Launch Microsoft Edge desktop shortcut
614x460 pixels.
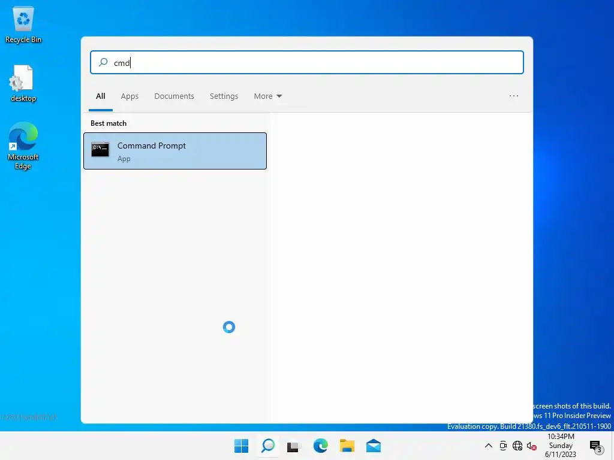tap(23, 146)
